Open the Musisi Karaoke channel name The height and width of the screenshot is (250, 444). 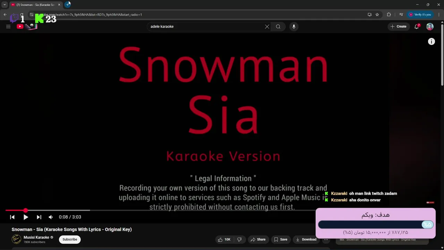(36, 237)
